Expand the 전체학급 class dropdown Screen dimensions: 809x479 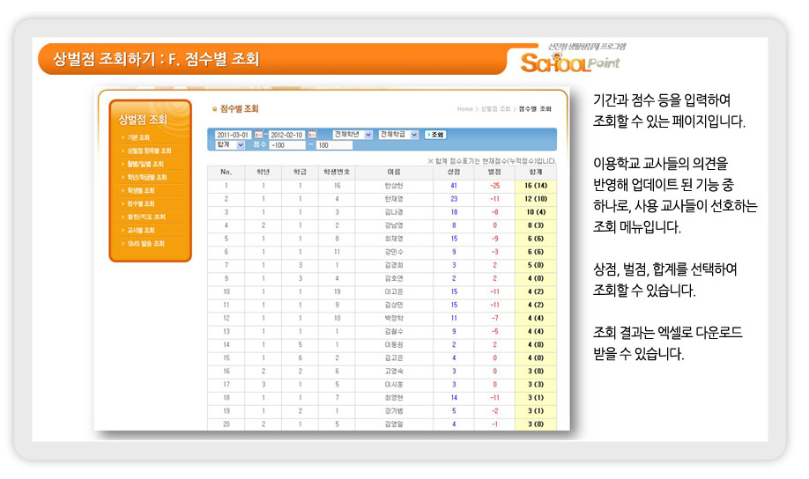point(398,135)
